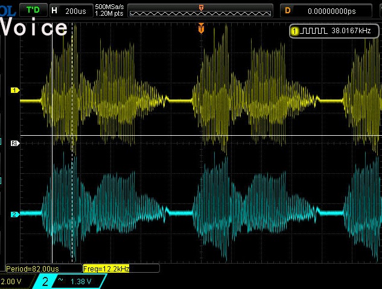Viewport: 382px width, 289px height.
Task: Open the horizontal delay 0.00000000ps field
Action: [x=331, y=10]
